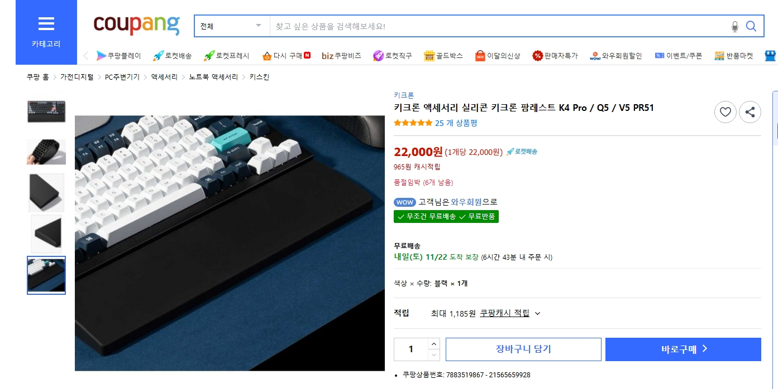Select the first keyboard thumbnail image
This screenshot has width=778, height=389.
coord(46,111)
